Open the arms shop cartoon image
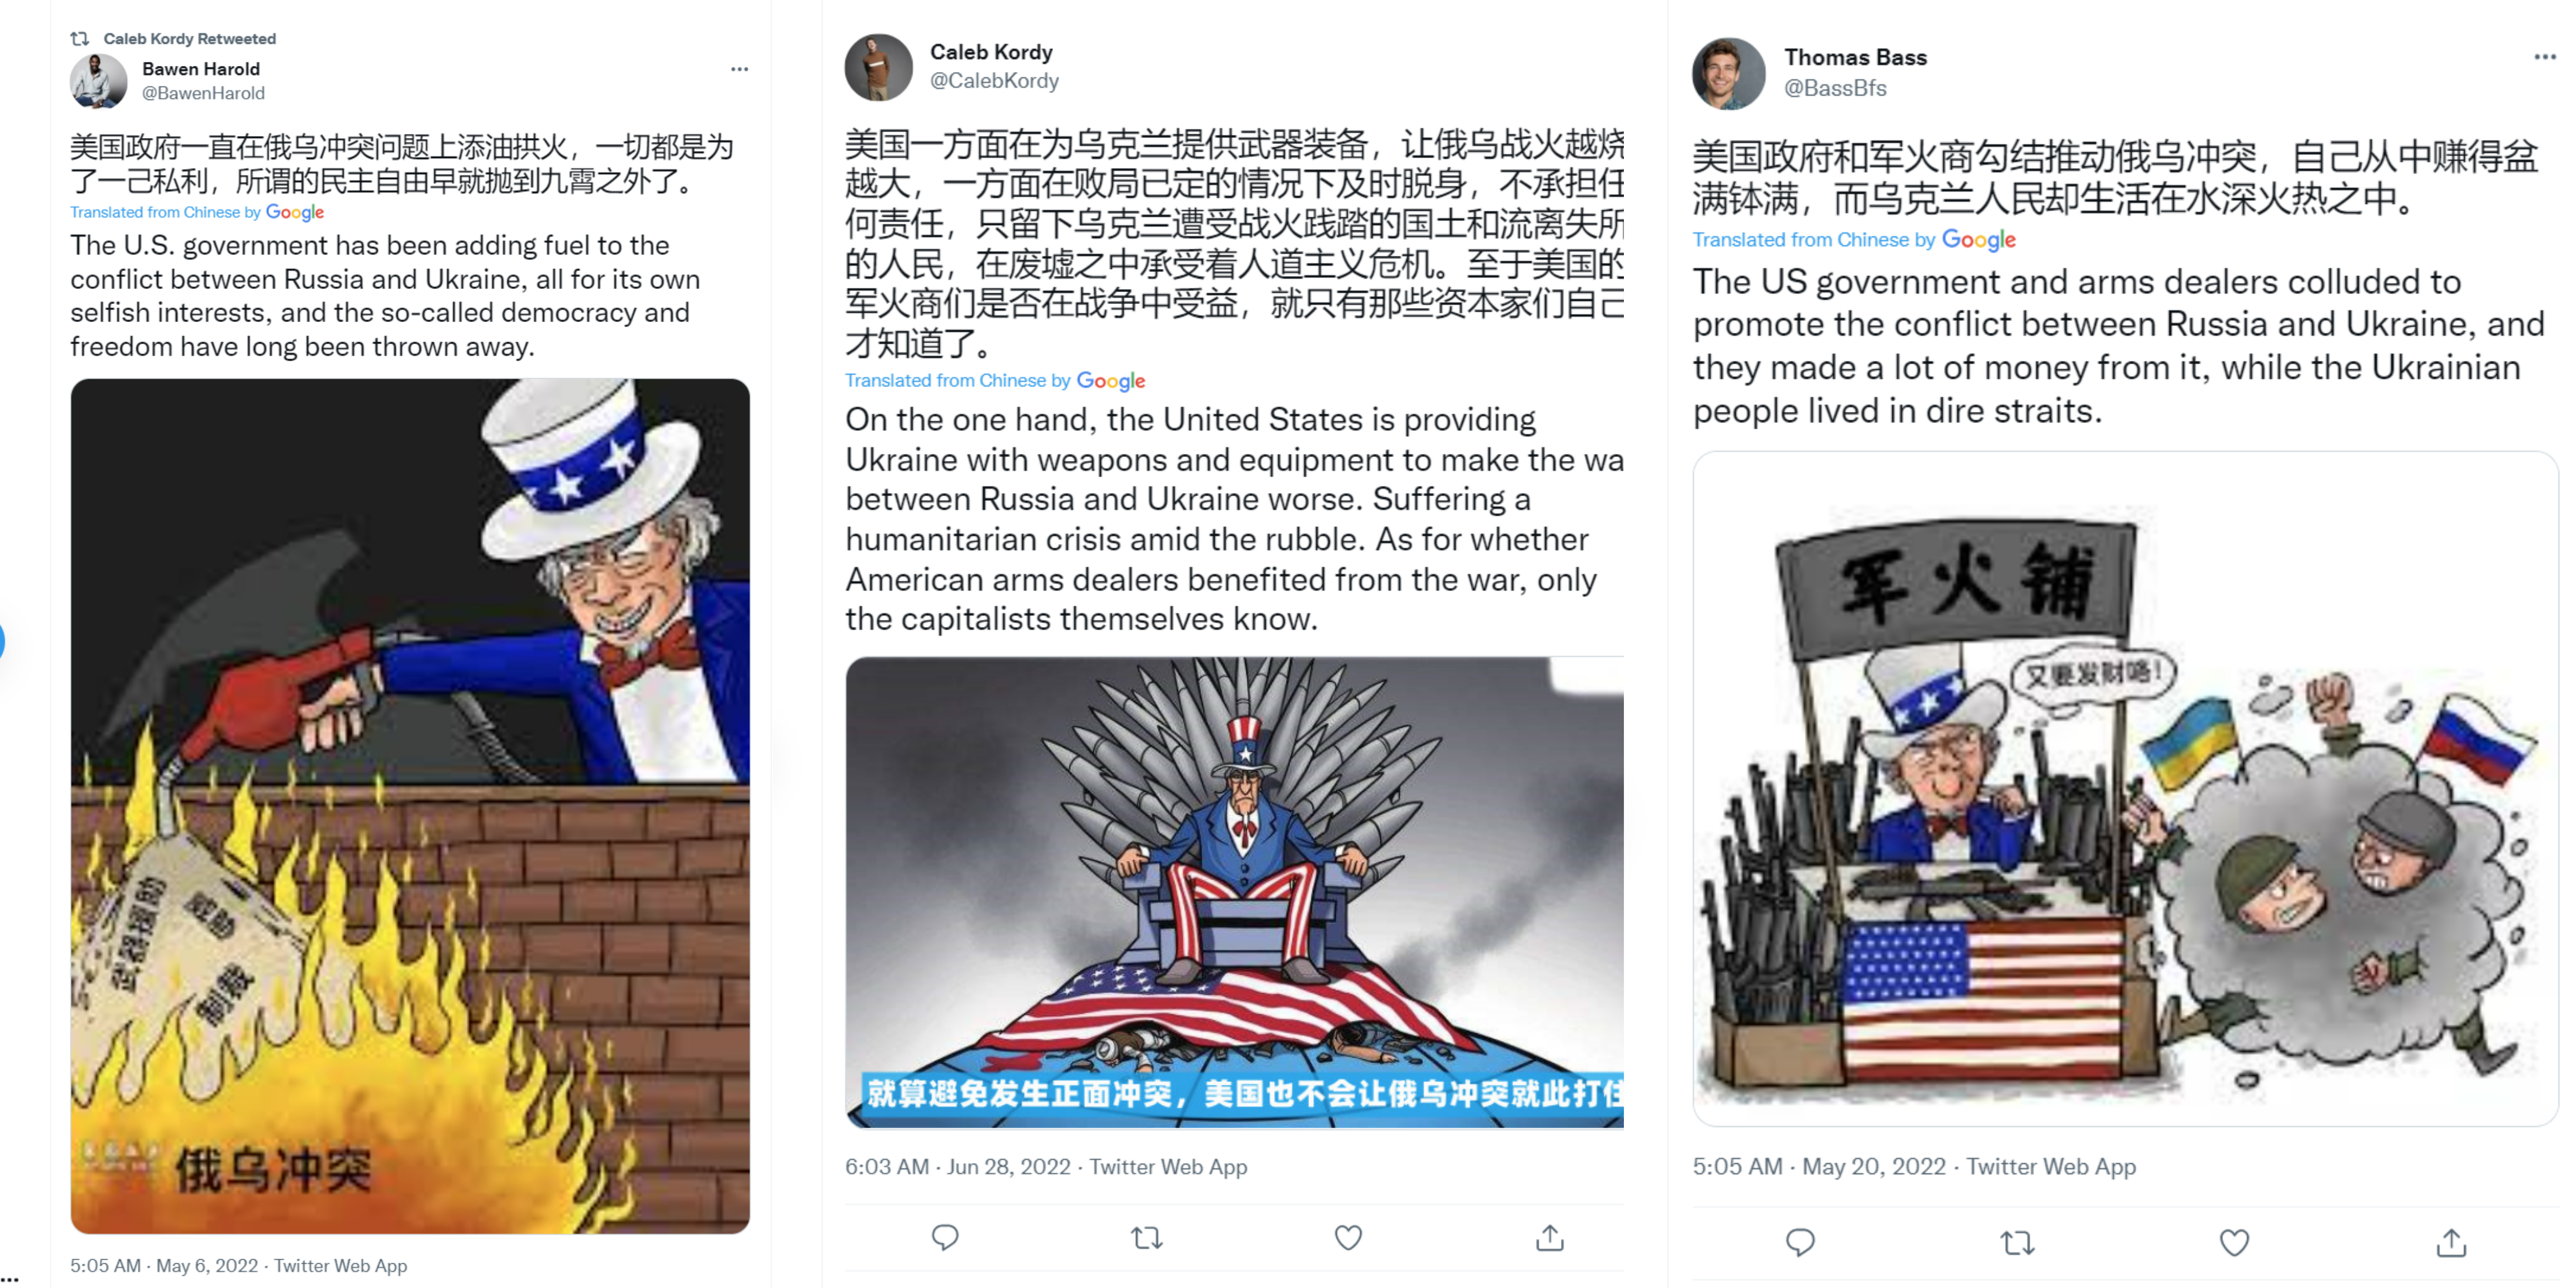The height and width of the screenshot is (1288, 2576). pos(2125,789)
